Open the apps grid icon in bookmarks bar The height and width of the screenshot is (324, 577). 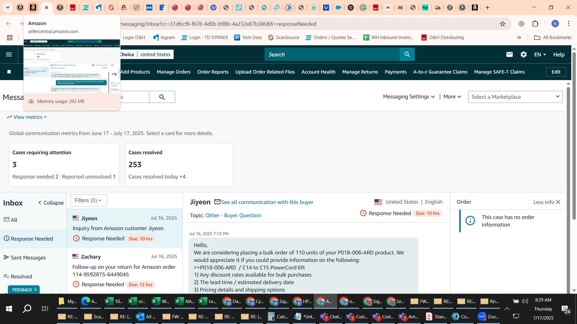click(x=10, y=37)
